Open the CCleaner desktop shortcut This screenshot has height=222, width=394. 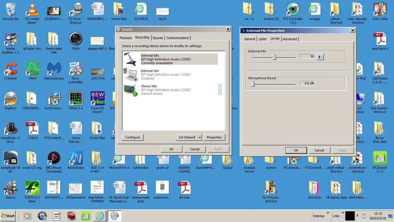click(10, 71)
